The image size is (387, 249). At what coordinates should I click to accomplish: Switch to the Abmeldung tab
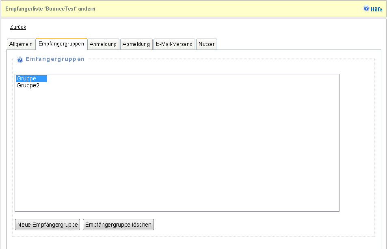point(136,44)
